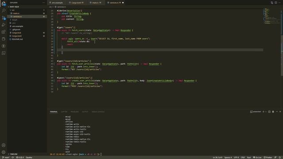Click unsaved dot on services.rs tab
The width and height of the screenshot is (283, 159).
[123, 3]
